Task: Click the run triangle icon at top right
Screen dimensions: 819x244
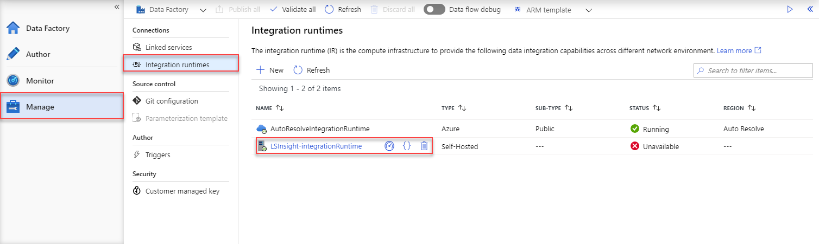Action: (790, 9)
